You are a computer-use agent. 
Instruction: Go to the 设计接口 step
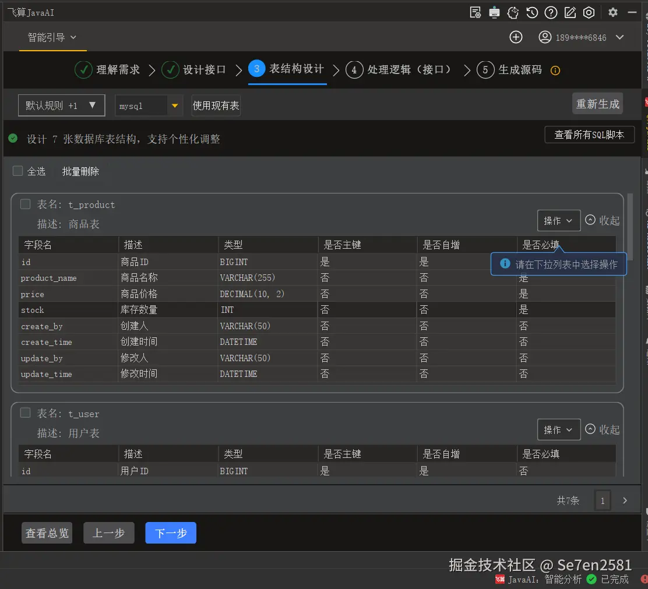tap(205, 70)
